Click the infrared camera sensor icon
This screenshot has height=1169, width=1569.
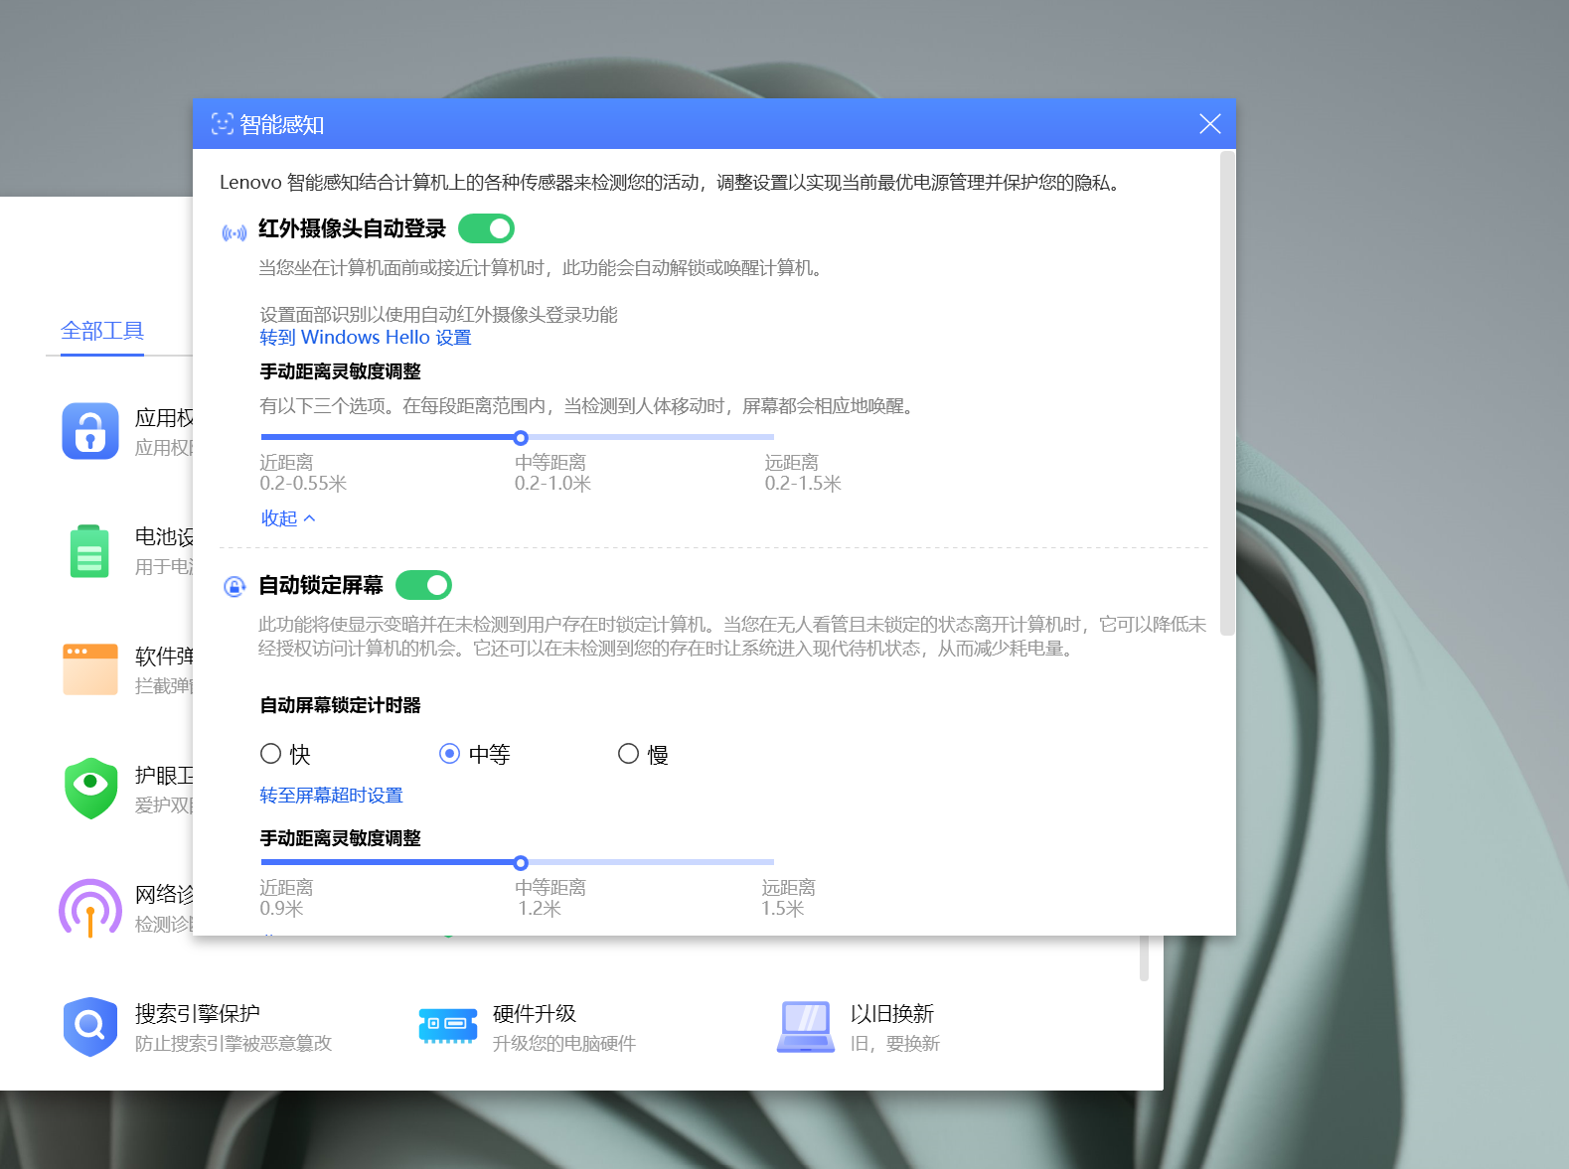pos(235,233)
